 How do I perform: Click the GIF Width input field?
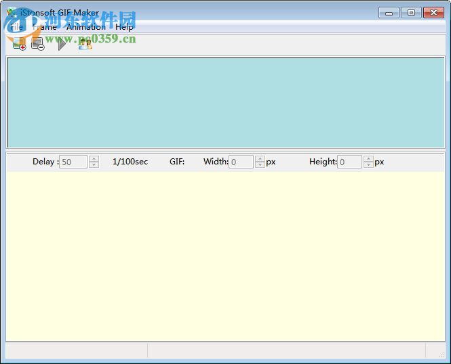tap(241, 162)
